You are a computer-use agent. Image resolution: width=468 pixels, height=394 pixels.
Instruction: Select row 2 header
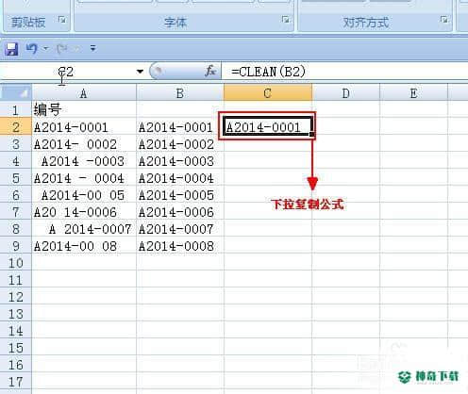point(16,127)
